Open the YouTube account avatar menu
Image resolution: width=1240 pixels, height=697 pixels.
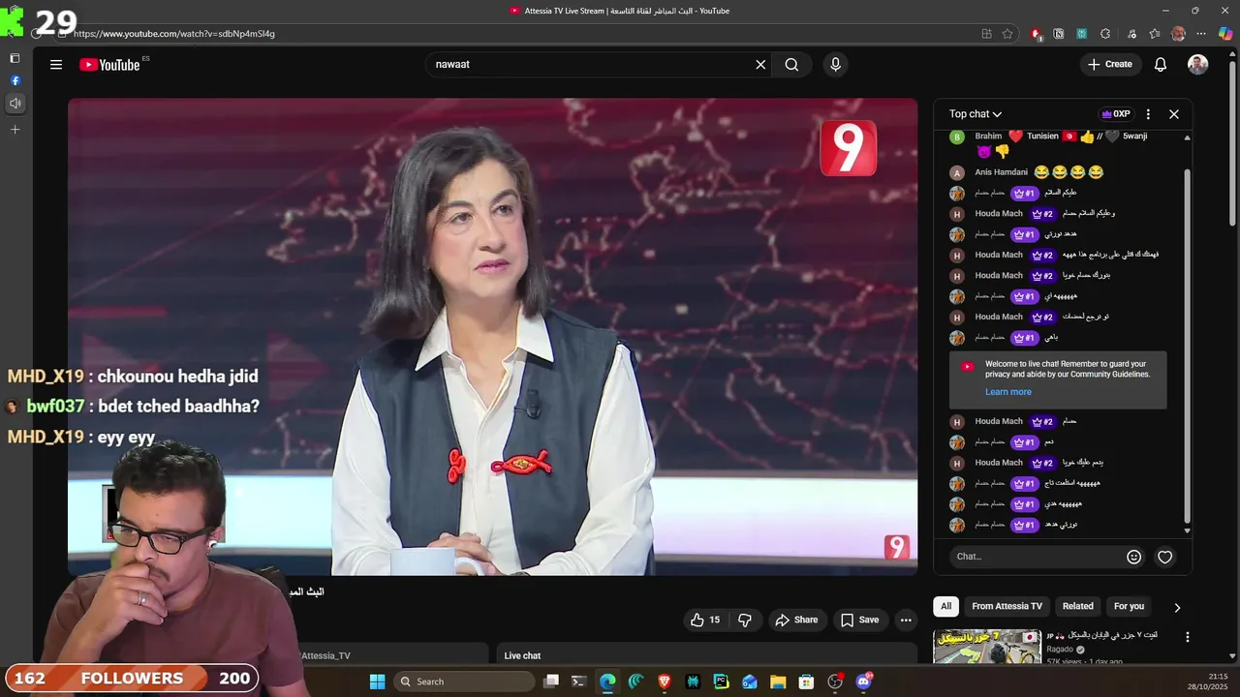pos(1198,65)
